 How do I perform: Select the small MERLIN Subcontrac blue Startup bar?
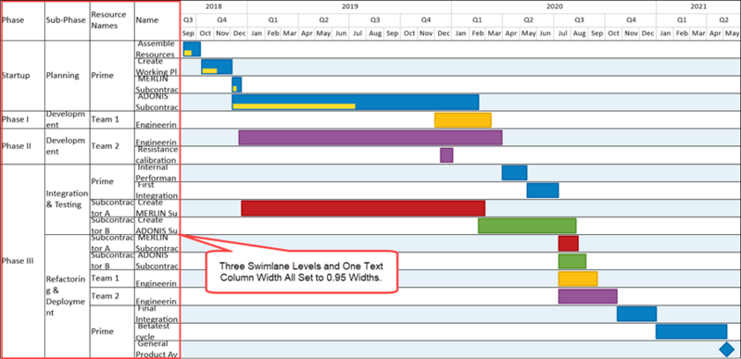237,84
